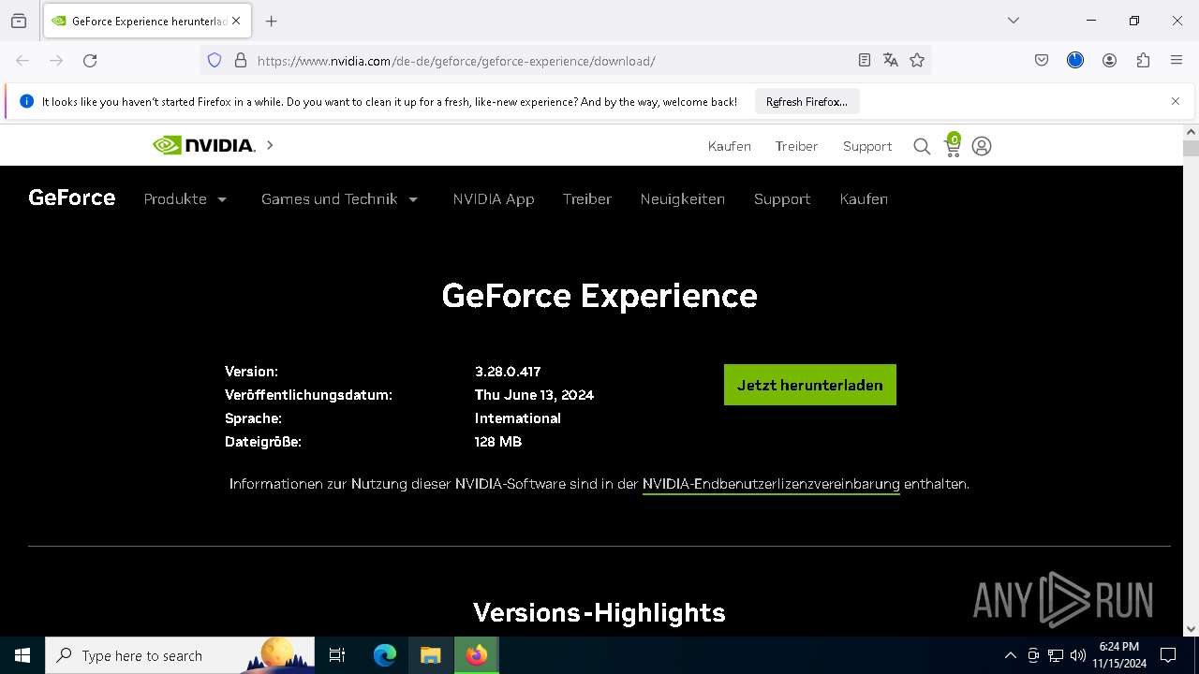Open Task View on the taskbar
Screen dimensions: 1199x674
(x=337, y=655)
